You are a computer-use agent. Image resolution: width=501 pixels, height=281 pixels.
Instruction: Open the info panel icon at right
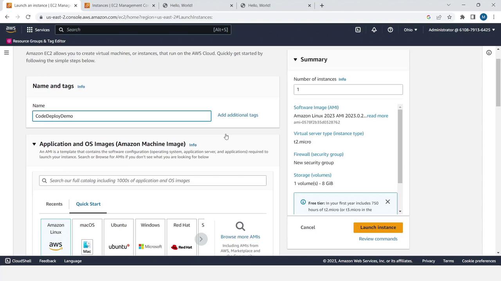click(x=489, y=53)
